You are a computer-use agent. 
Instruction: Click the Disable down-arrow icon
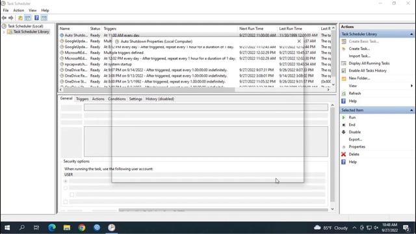344,132
